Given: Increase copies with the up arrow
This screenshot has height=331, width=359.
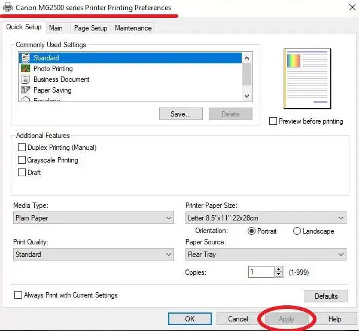Looking at the screenshot, I should click(278, 269).
